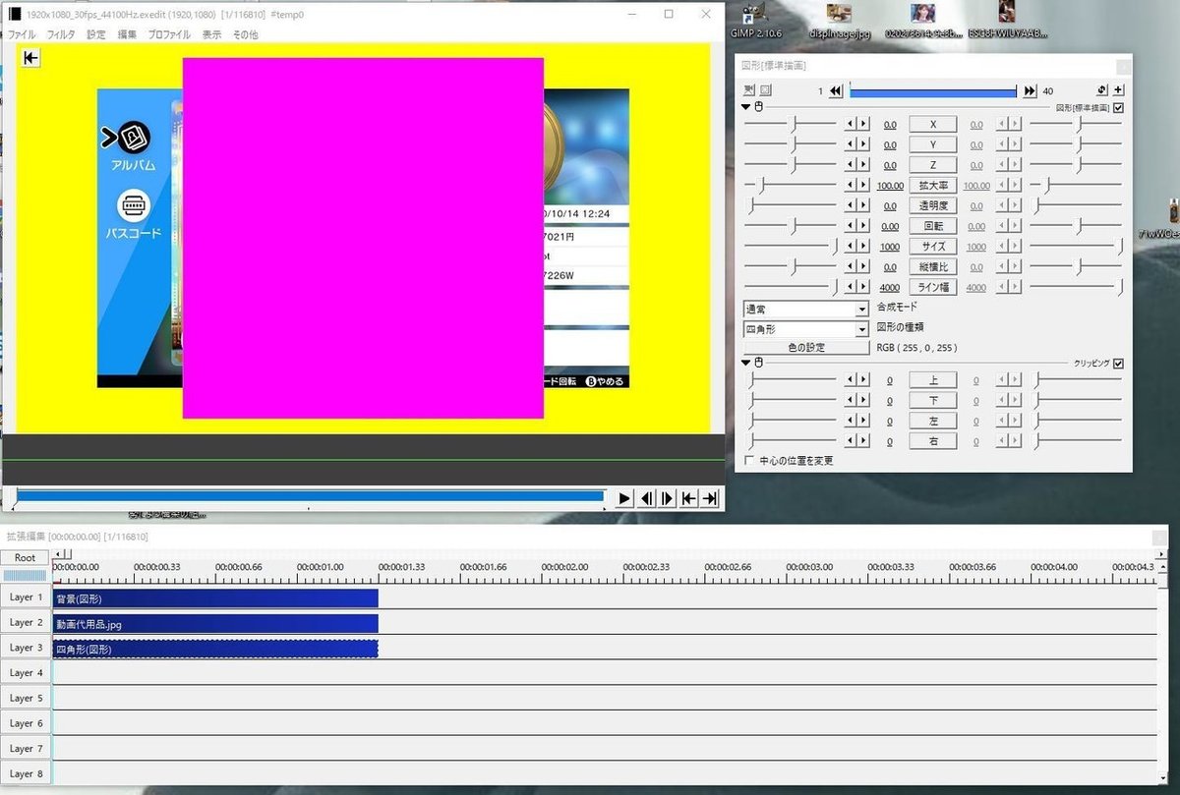Collapse the 図形[標準描画] section triangle
The width and height of the screenshot is (1180, 795).
pyautogui.click(x=746, y=106)
